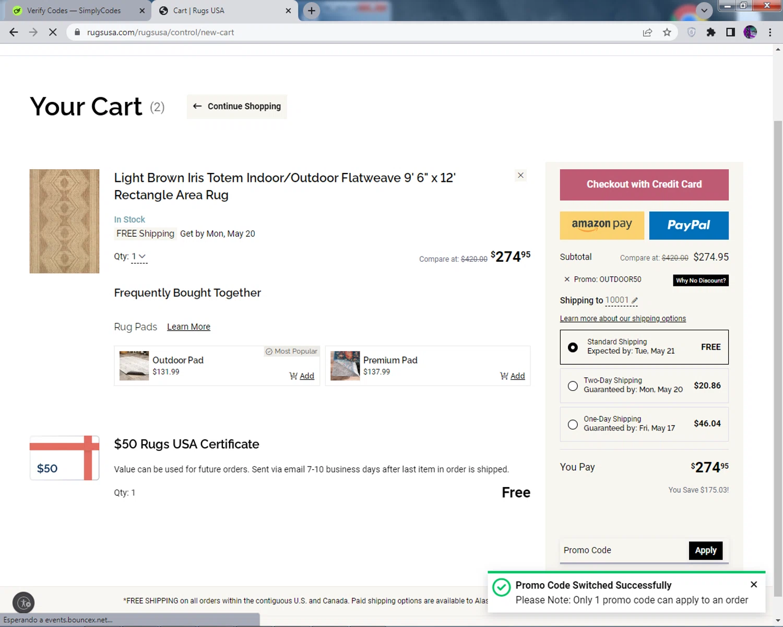Viewport: 783px width, 627px height.
Task: Click the browser forward arrow
Action: pos(33,32)
